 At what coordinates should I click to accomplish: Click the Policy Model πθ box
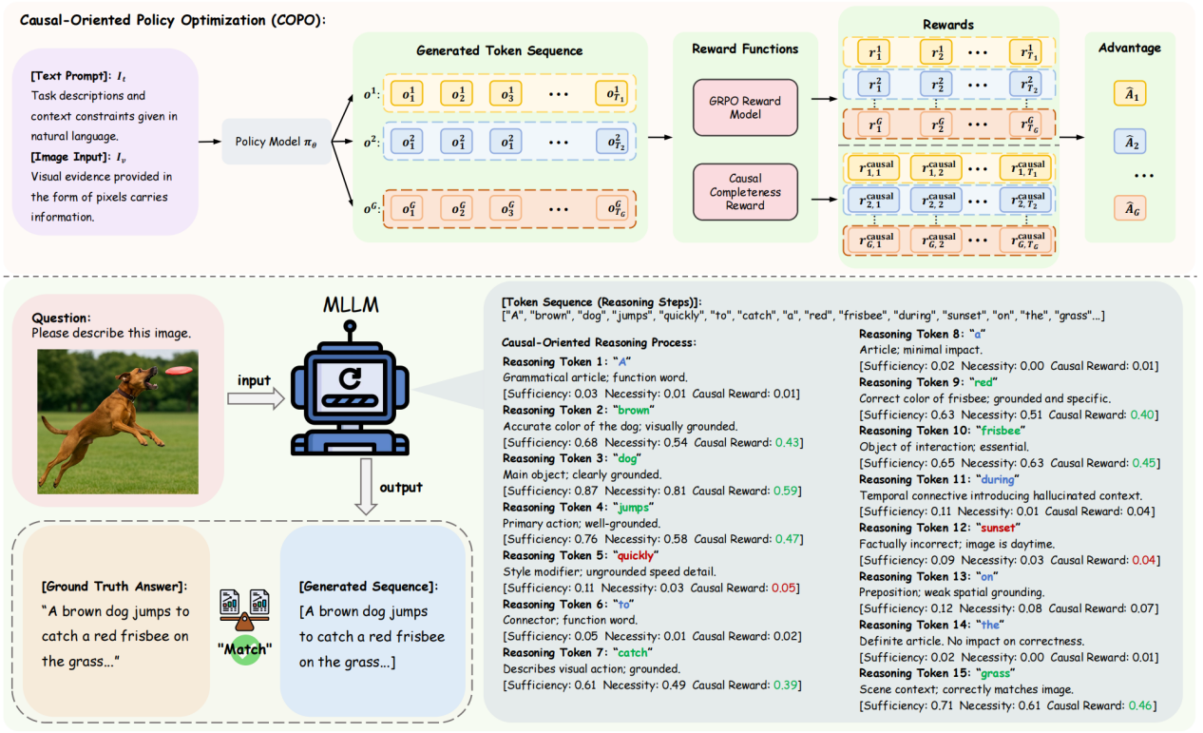coord(267,141)
